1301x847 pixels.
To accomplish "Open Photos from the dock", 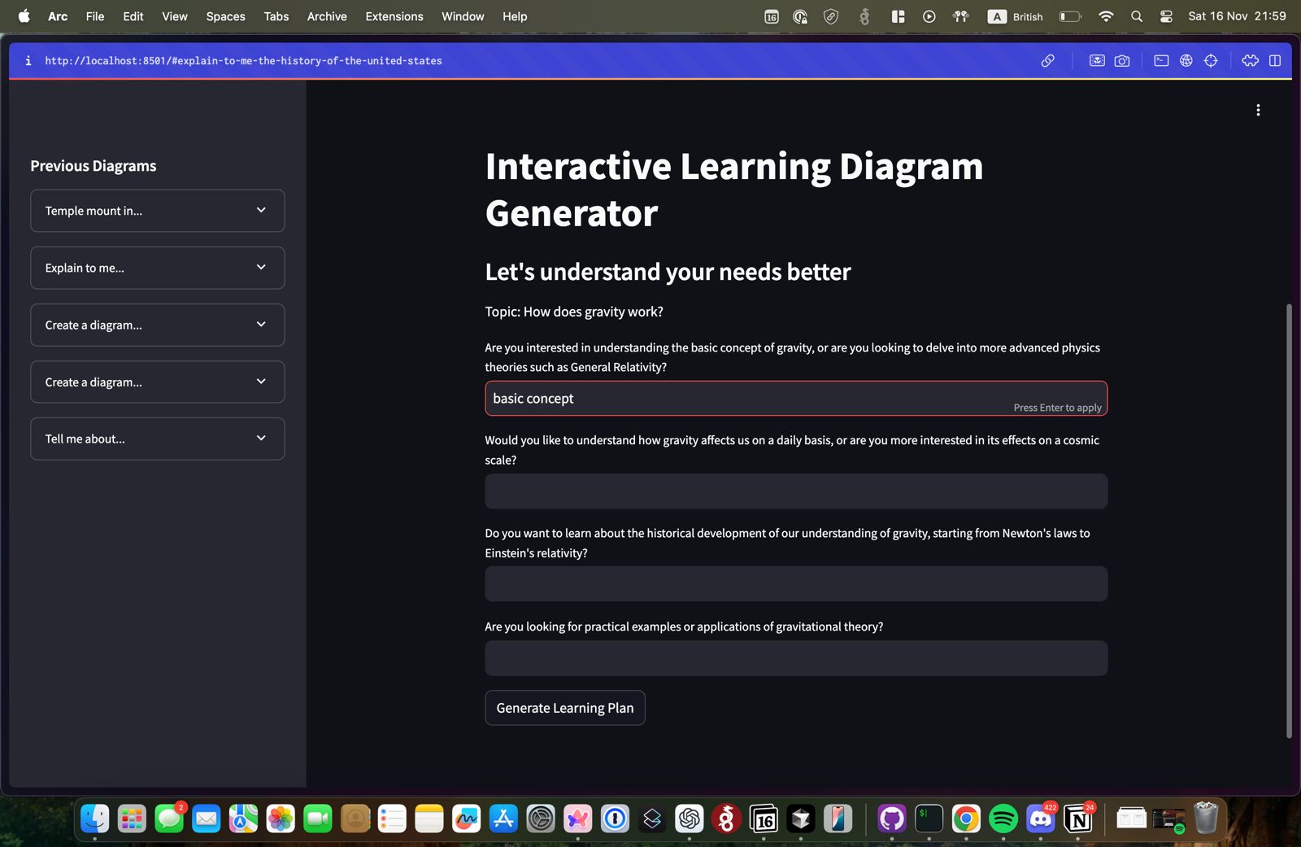I will pyautogui.click(x=281, y=819).
